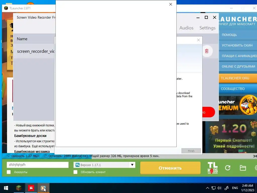Click the Отменить button
Image resolution: width=257 pixels, height=193 pixels.
(x=170, y=168)
